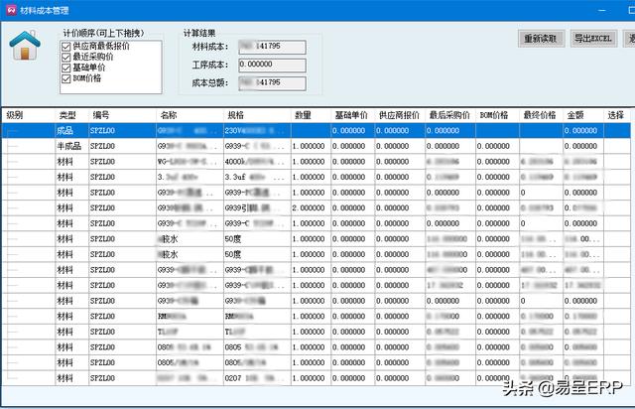Toggle the 基础单价 checkbox
This screenshot has width=635, height=409.
(x=65, y=68)
